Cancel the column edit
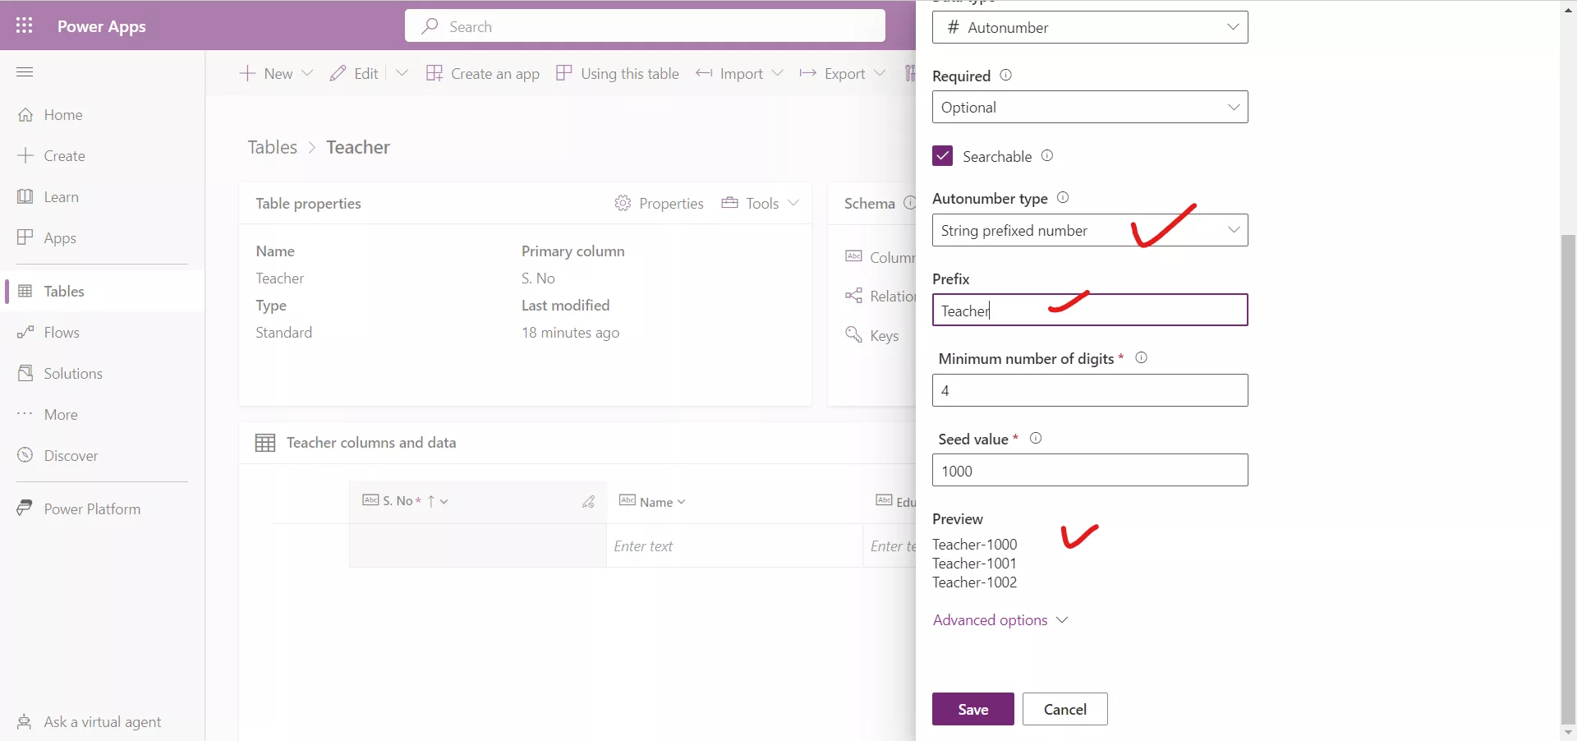Image resolution: width=1577 pixels, height=741 pixels. (1065, 709)
